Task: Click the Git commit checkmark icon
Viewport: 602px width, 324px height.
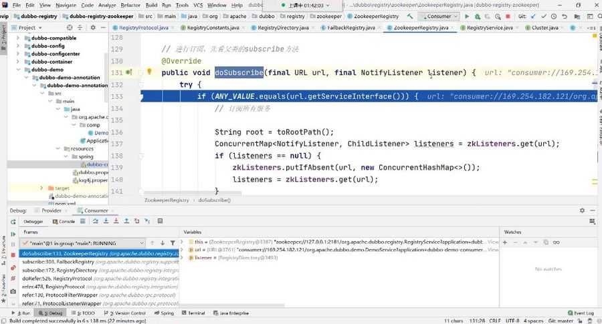Action: click(544, 17)
